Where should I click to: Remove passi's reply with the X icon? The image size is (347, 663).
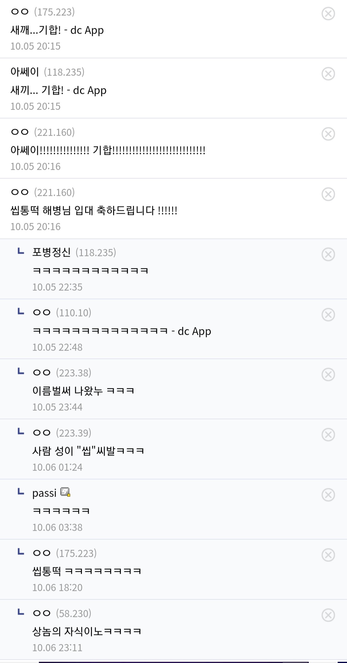pos(328,495)
